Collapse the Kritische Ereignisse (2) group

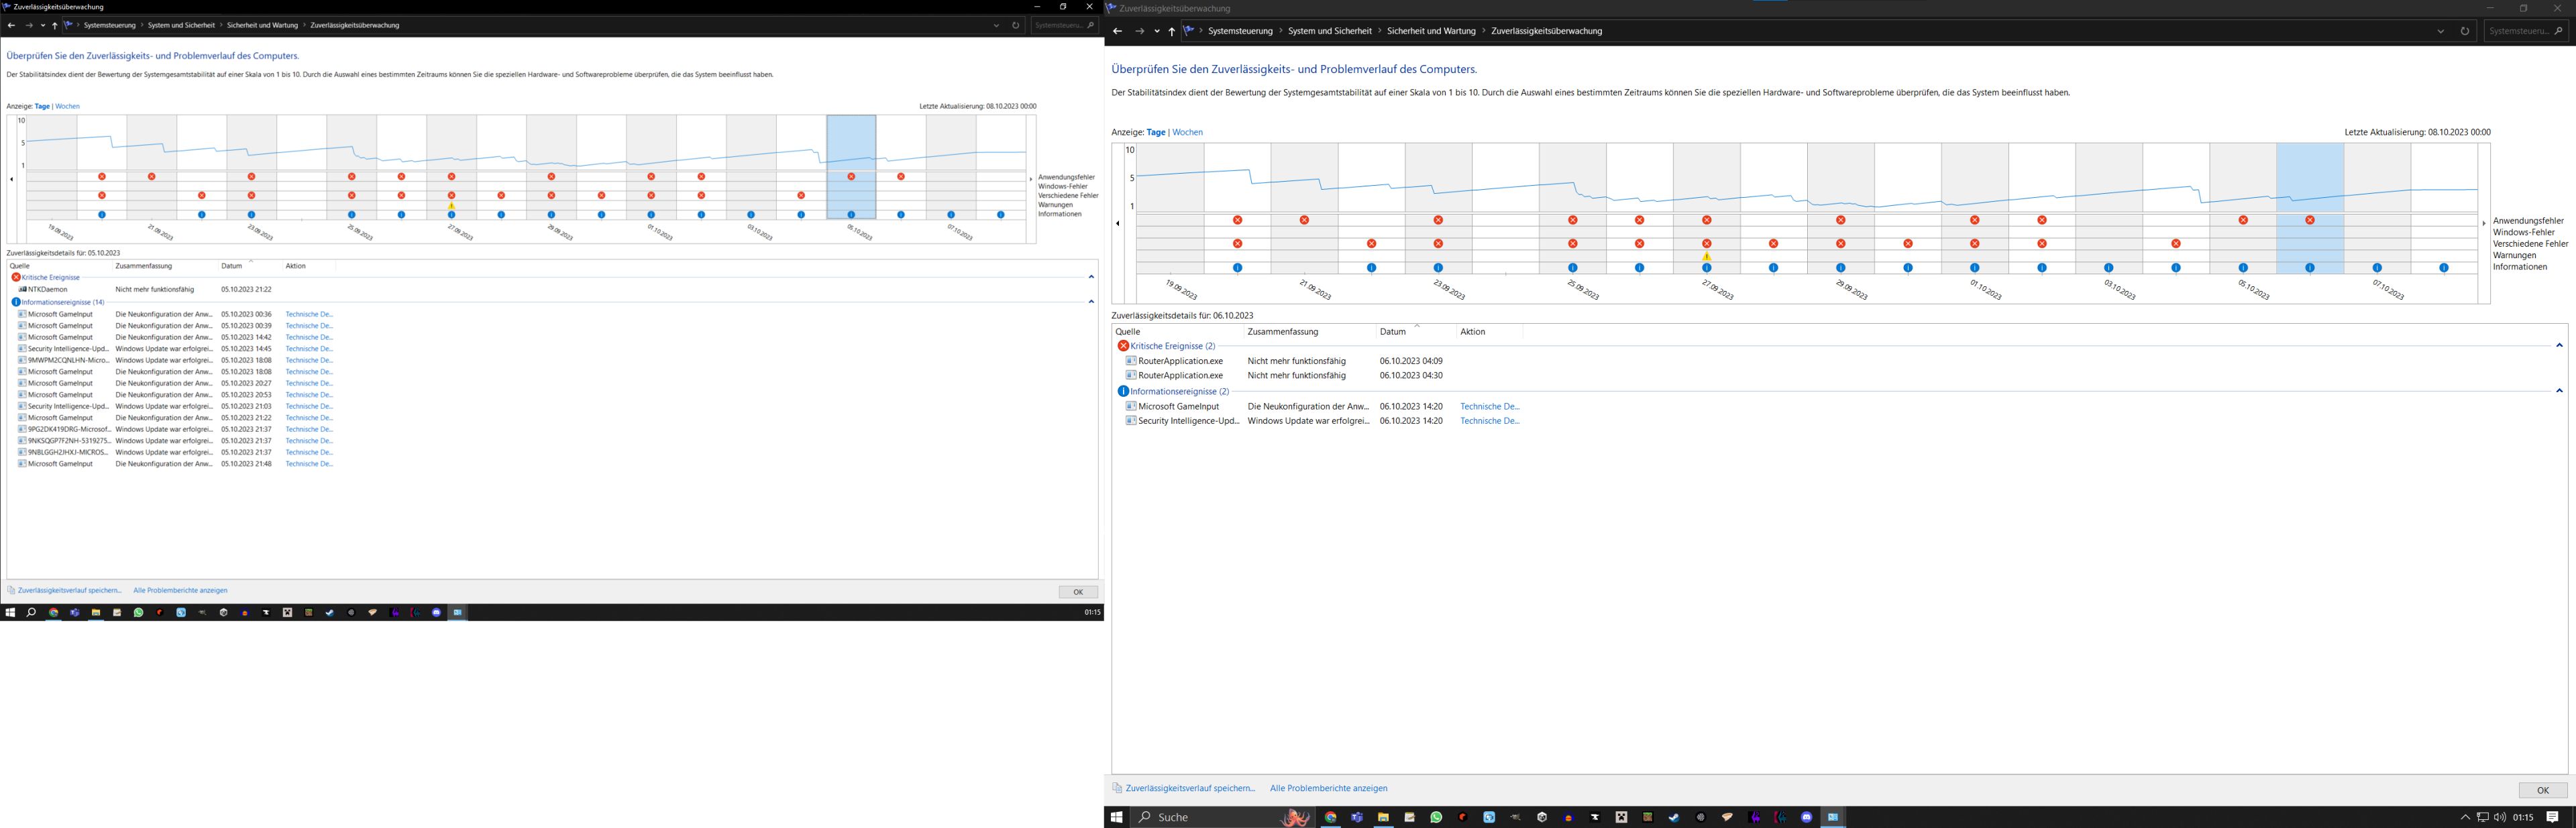2559,346
